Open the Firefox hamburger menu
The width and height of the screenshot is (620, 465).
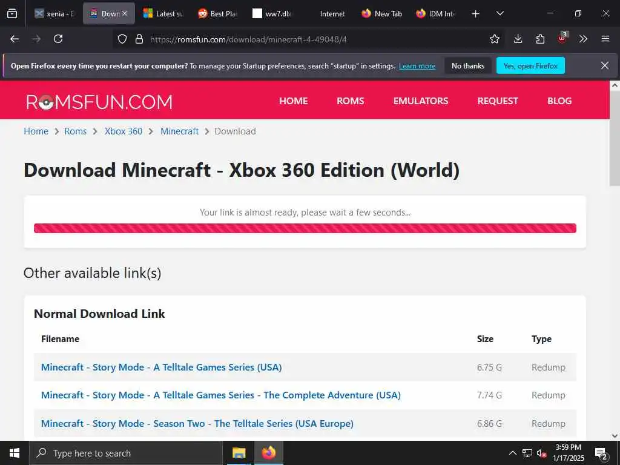coord(605,39)
